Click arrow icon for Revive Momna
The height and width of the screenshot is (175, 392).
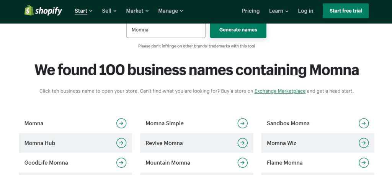click(242, 143)
